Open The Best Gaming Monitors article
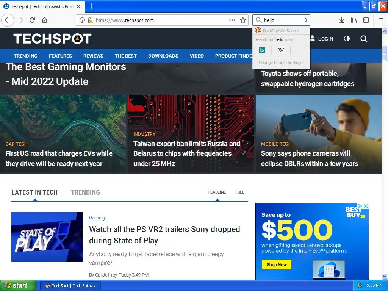388x291 pixels. pyautogui.click(x=66, y=74)
